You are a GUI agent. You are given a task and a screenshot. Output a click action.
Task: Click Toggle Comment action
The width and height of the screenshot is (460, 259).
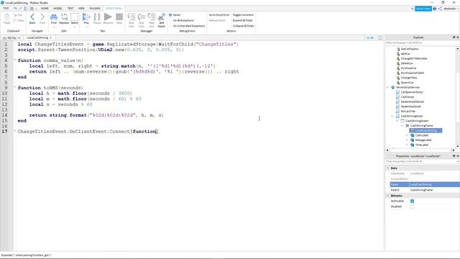(x=243, y=14)
